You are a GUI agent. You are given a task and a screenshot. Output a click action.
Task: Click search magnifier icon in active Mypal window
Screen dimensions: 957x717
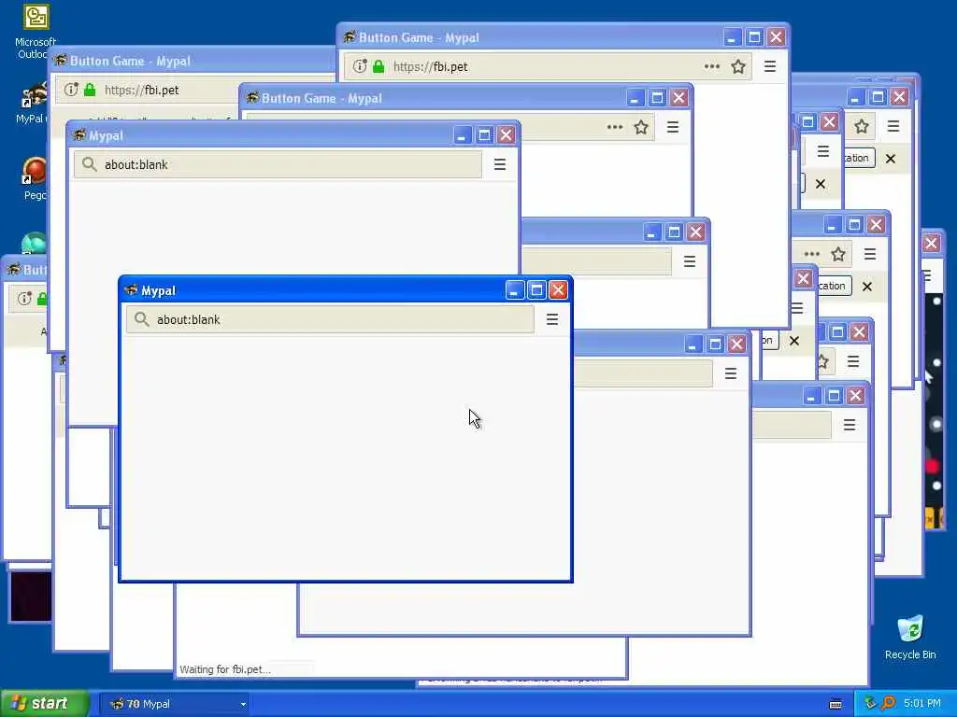142,319
